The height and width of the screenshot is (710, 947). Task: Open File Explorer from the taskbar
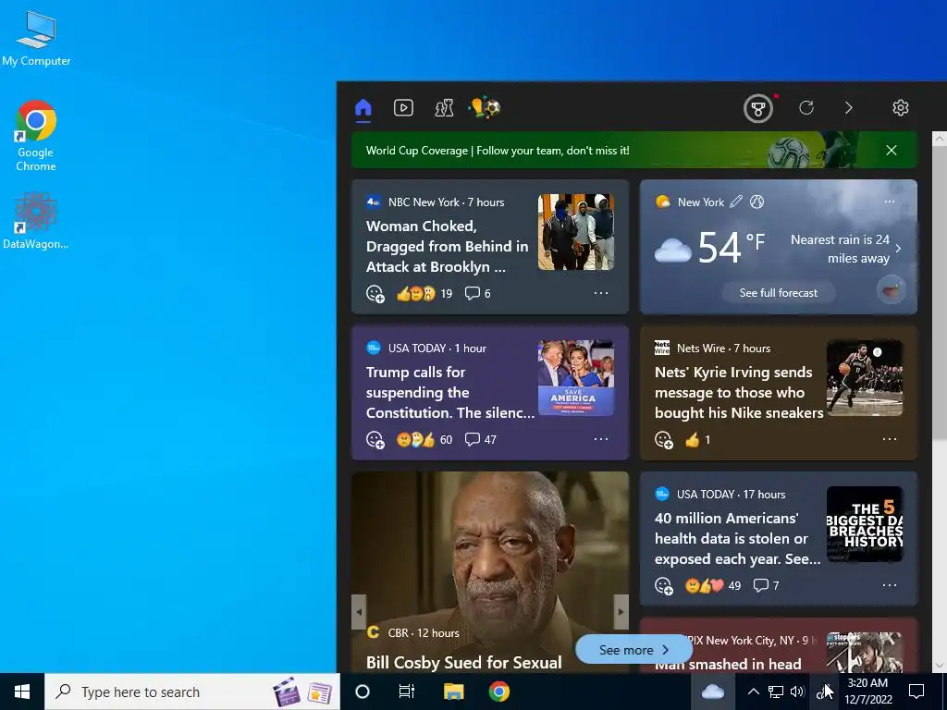(453, 692)
